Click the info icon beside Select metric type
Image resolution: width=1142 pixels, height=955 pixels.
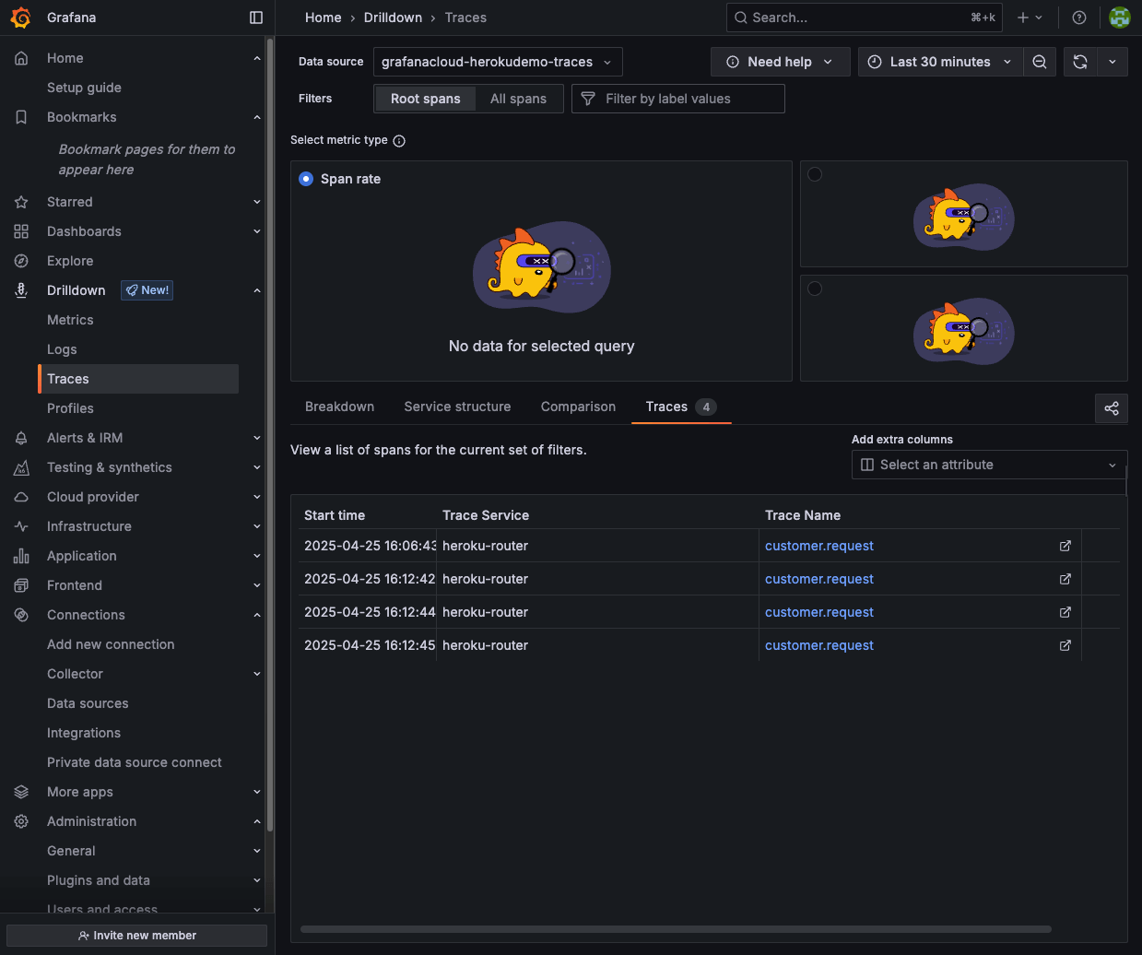click(x=399, y=141)
